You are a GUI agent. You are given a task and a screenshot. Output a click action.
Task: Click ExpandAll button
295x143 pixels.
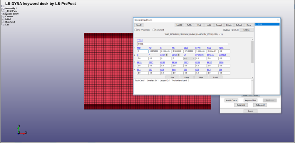[241, 105]
